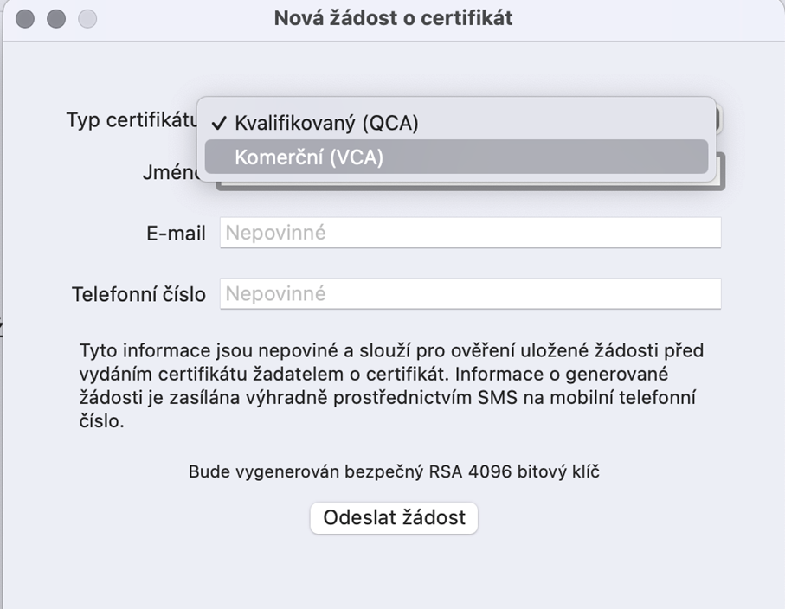This screenshot has width=785, height=609.
Task: Click the Typ certifikátu dropdown arrow edge
Action: tap(719, 120)
